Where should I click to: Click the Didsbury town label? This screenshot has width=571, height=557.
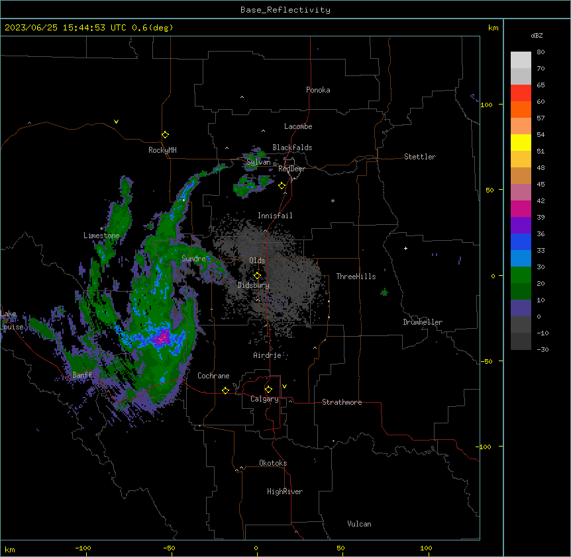(x=254, y=285)
